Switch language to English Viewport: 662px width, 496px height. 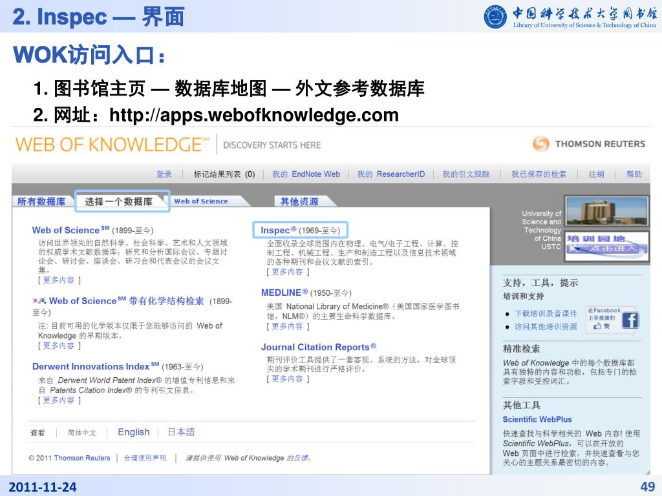[133, 432]
